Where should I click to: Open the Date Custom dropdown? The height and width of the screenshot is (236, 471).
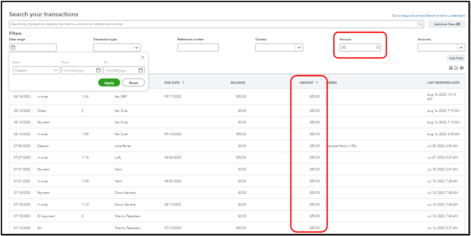coord(36,70)
